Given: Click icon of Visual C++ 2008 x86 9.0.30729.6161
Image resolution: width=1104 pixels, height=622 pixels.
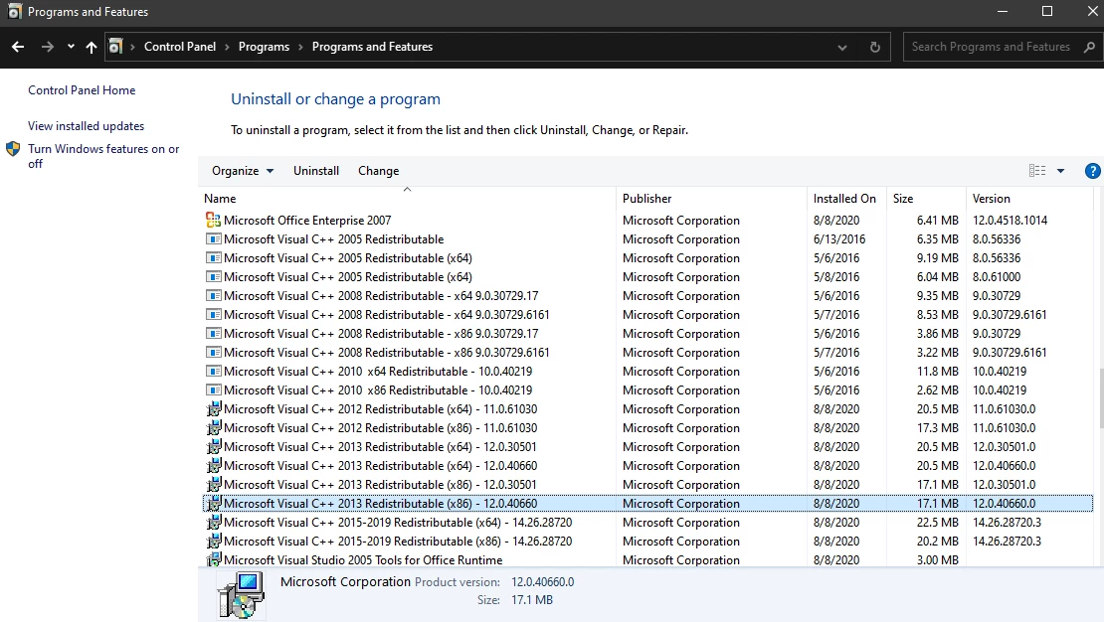Looking at the screenshot, I should 213,353.
